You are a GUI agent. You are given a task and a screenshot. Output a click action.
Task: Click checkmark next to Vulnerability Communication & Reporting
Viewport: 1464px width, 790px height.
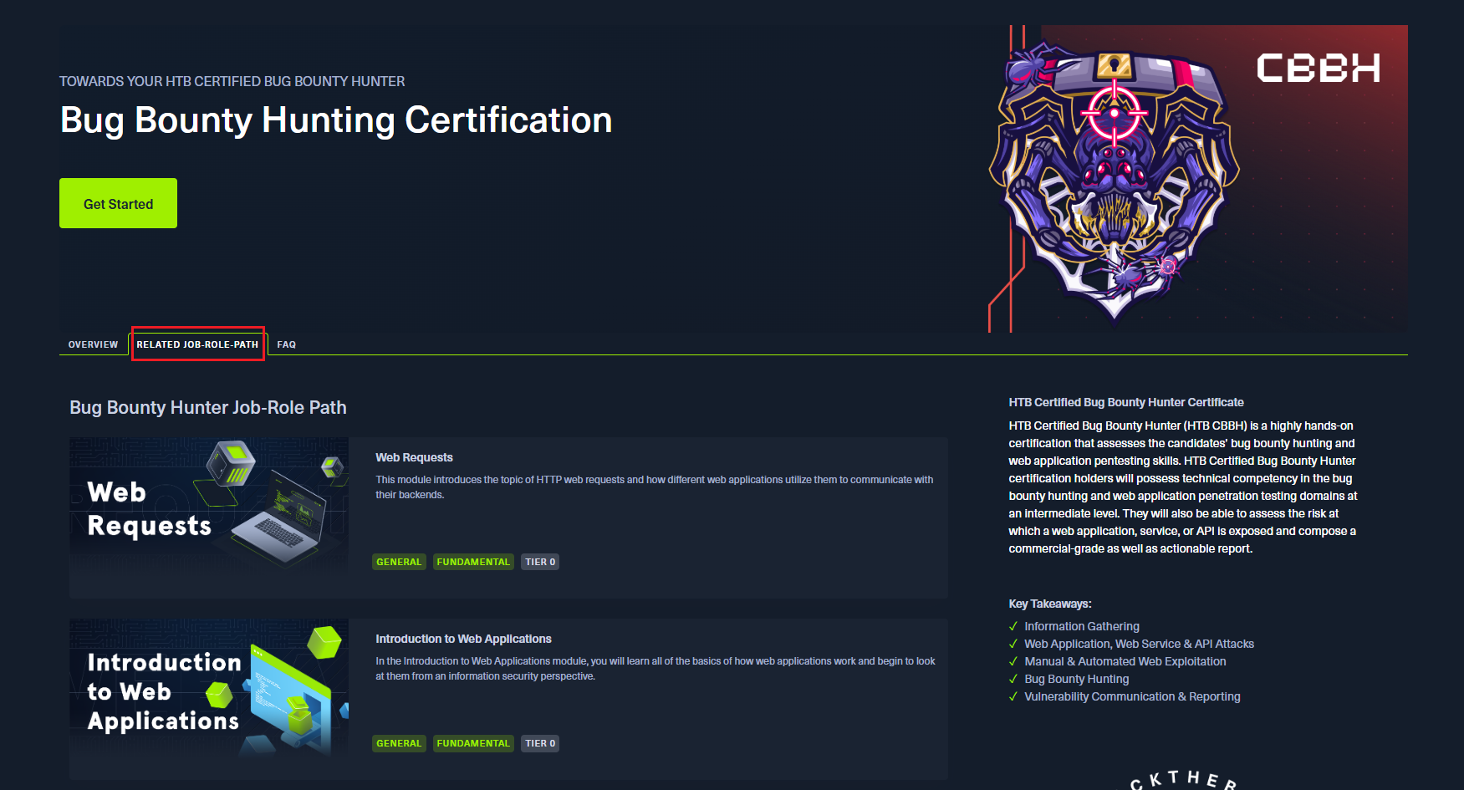[1013, 696]
